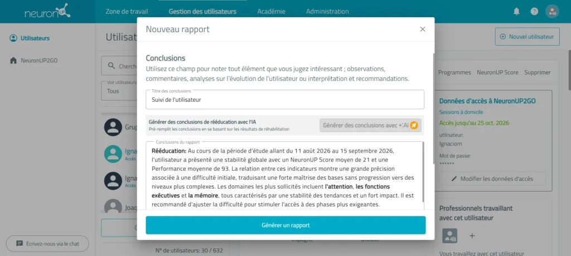Select the teal highlighted user avatar
The width and height of the screenshot is (571, 256).
(x=113, y=154)
